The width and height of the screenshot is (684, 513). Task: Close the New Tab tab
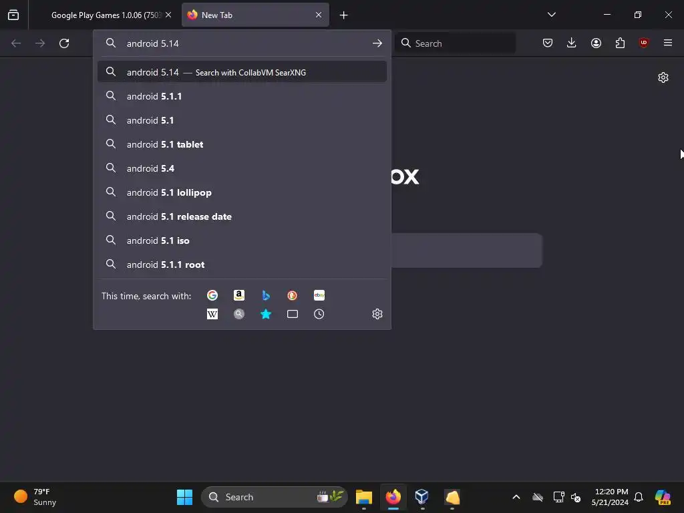click(319, 15)
